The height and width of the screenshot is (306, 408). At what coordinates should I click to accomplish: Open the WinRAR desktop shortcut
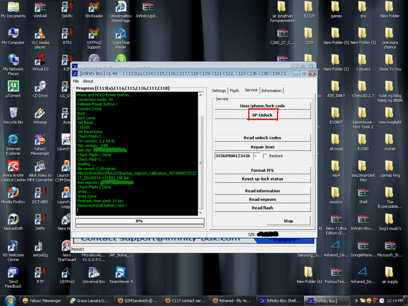(40, 8)
